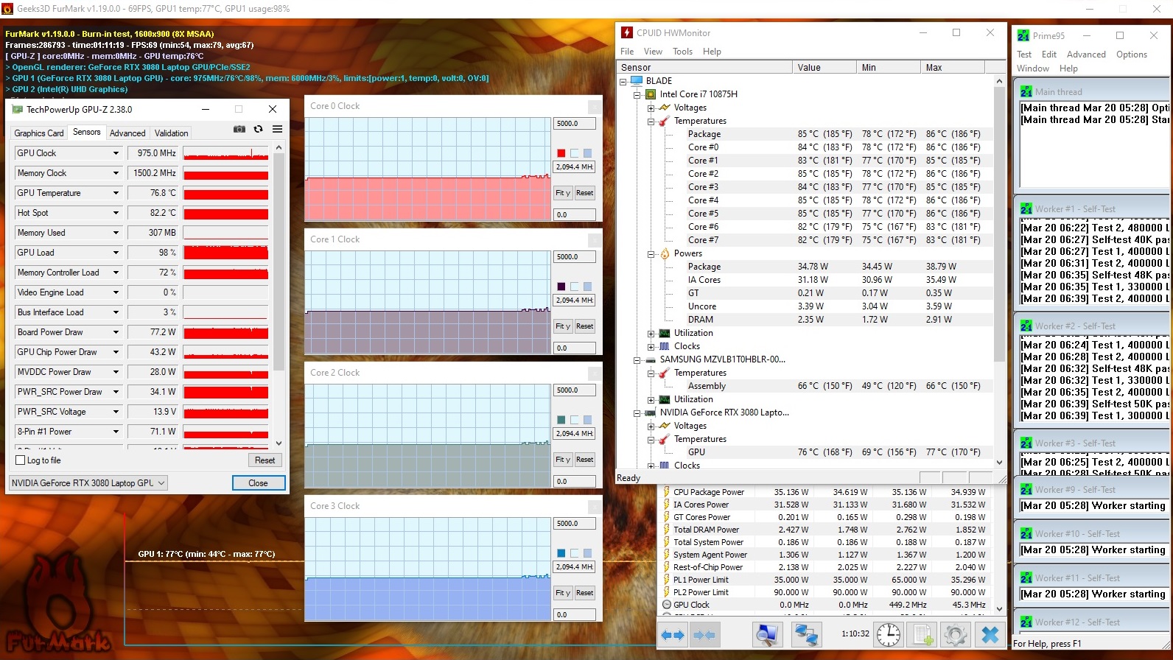Click the Close button in GPU-Z

pyautogui.click(x=258, y=483)
